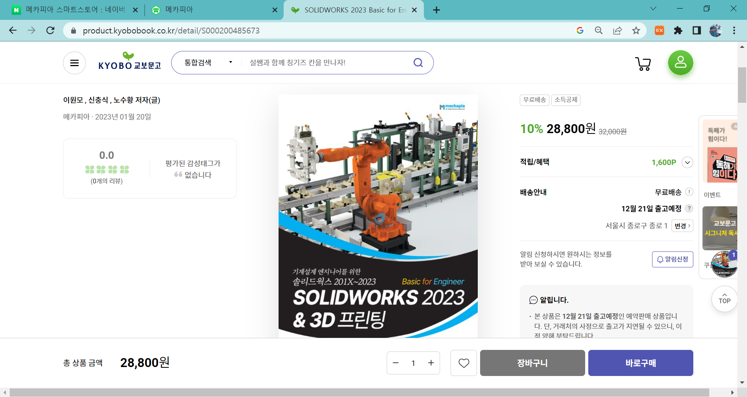Open the shopping cart icon
This screenshot has width=747, height=397.
(x=643, y=63)
